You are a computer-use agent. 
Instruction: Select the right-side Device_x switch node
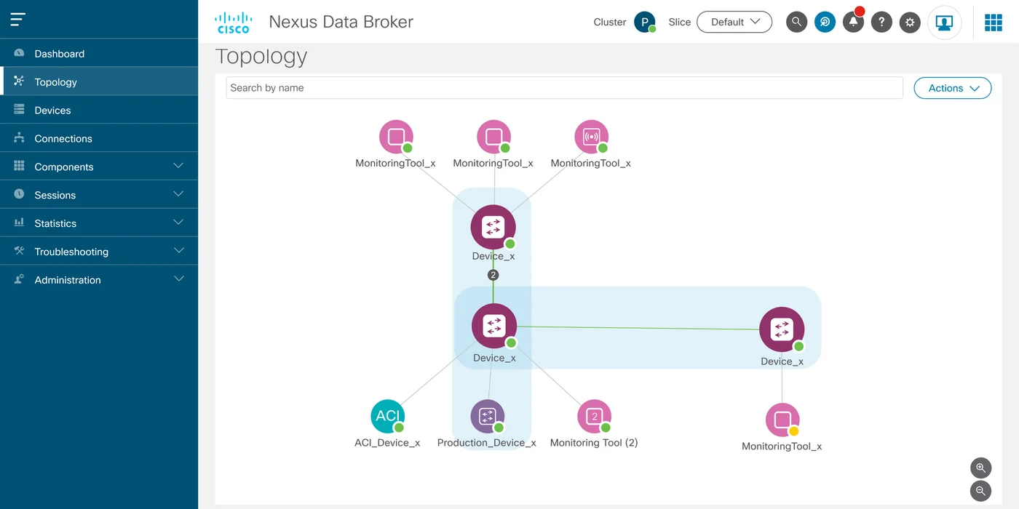coord(782,329)
